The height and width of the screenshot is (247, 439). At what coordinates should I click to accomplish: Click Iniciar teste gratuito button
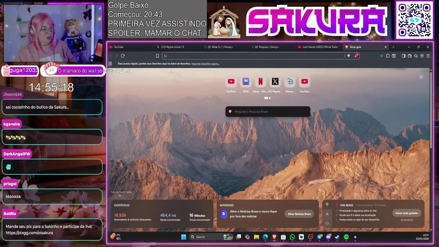tap(407, 213)
